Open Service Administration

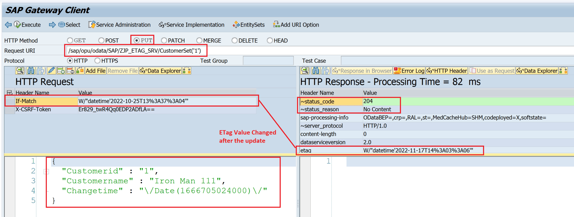[x=119, y=25]
